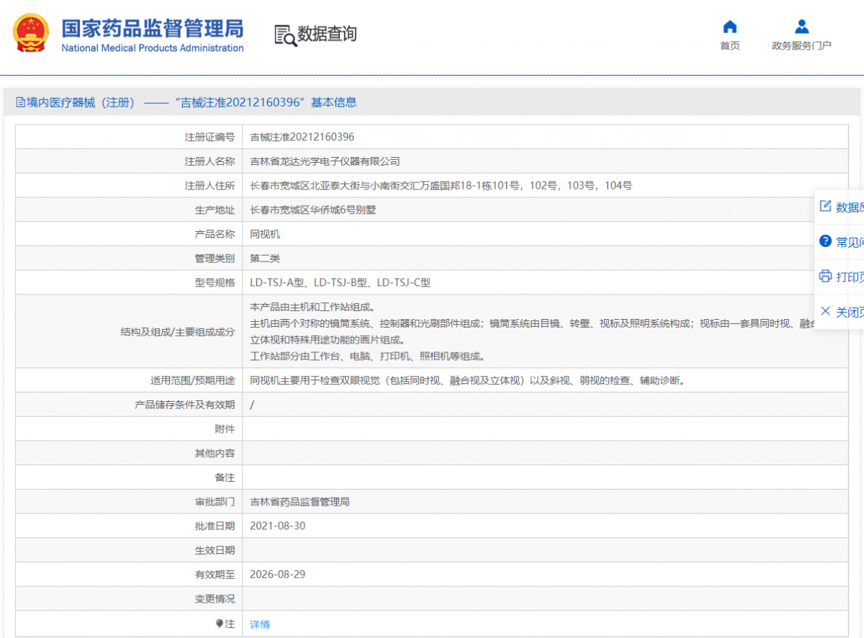Select the 政务服务门户 navigation label
864x638 pixels.
pyautogui.click(x=801, y=46)
